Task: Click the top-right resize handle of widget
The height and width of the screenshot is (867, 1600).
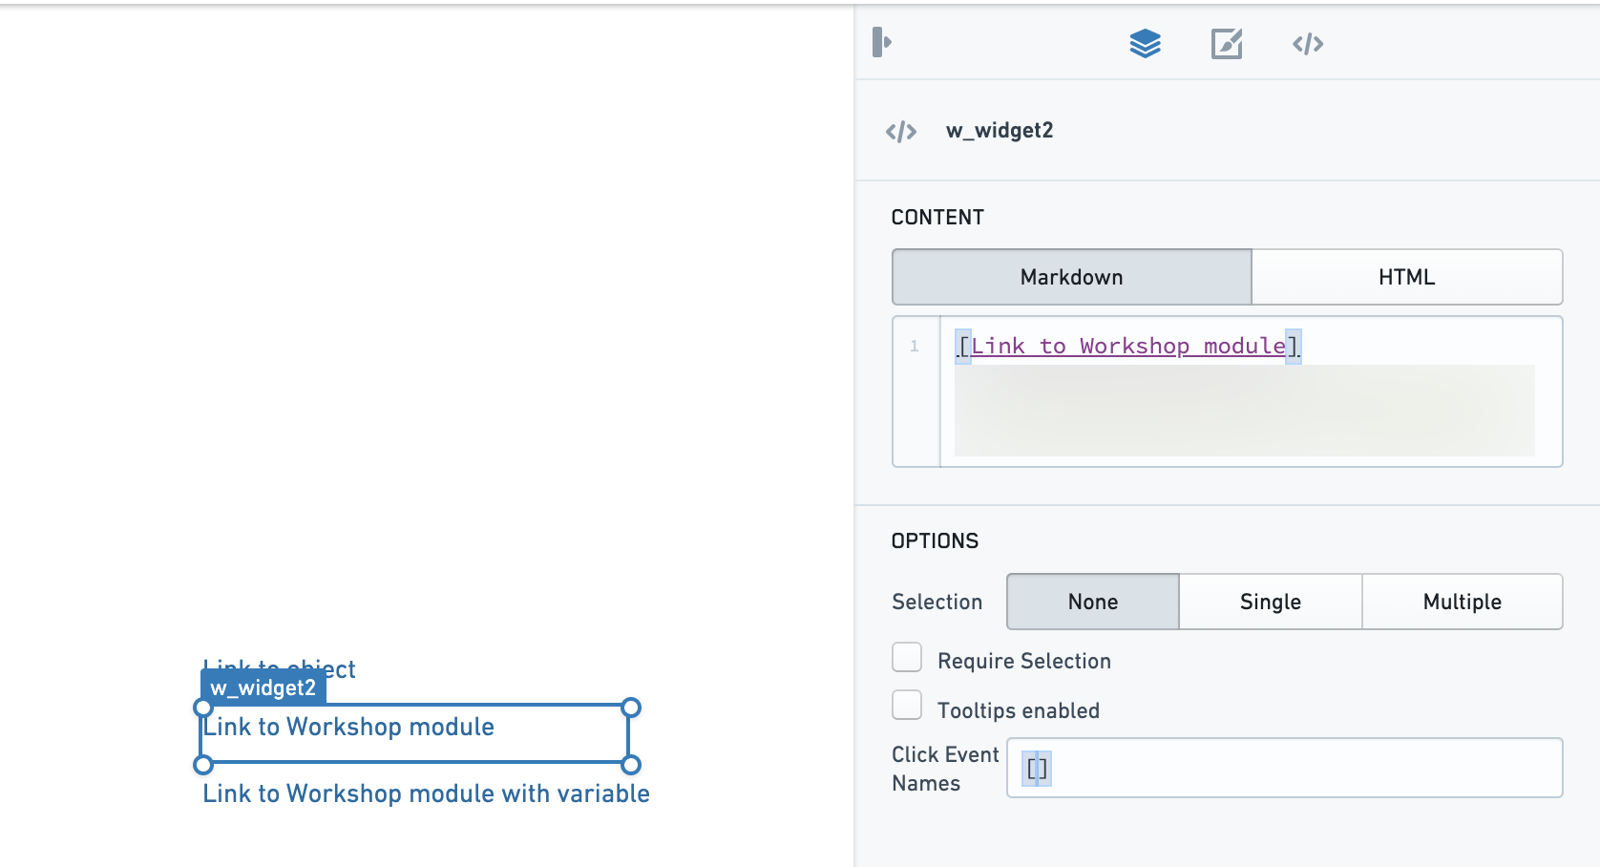Action: tap(631, 708)
